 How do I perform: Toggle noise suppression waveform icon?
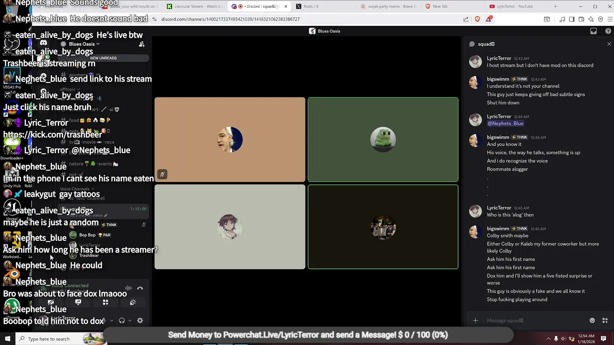point(129,288)
